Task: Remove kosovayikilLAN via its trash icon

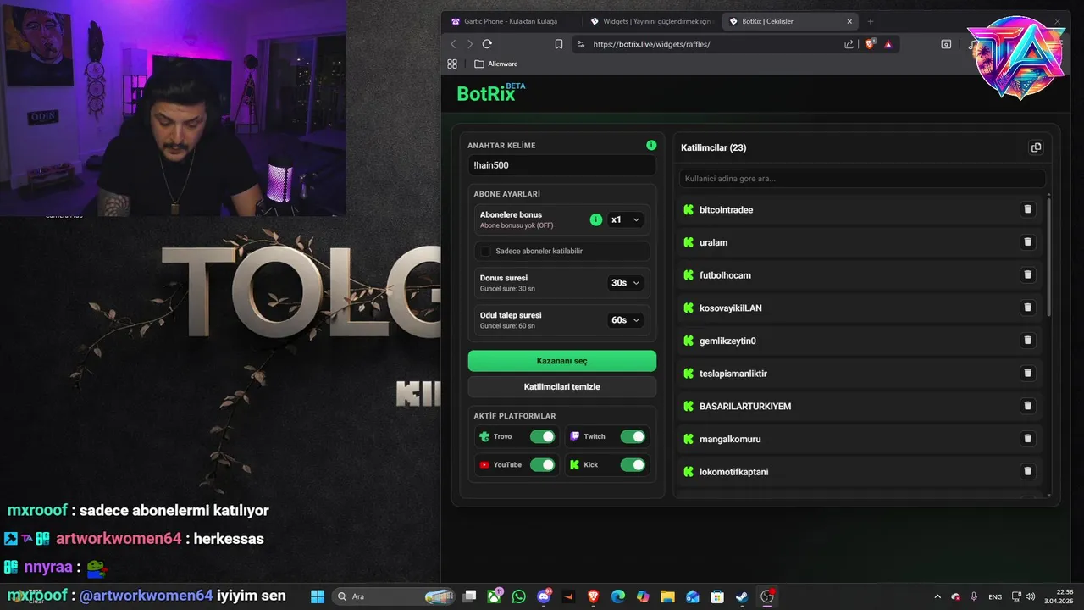Action: (1027, 308)
